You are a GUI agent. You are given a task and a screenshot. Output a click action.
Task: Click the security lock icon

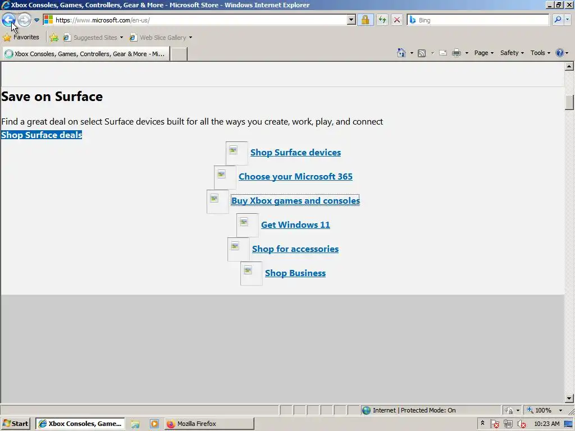coord(365,20)
